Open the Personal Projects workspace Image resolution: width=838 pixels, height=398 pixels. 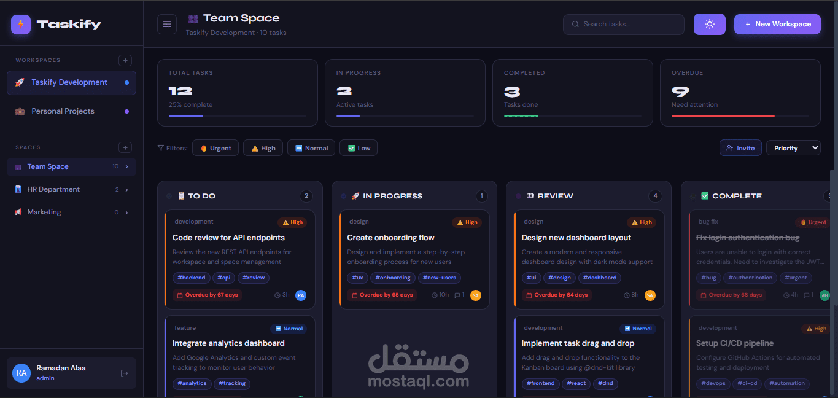coord(71,111)
